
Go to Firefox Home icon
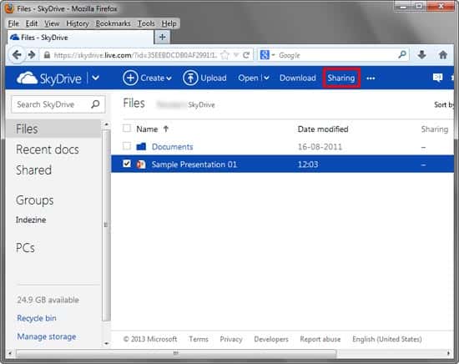[443, 55]
